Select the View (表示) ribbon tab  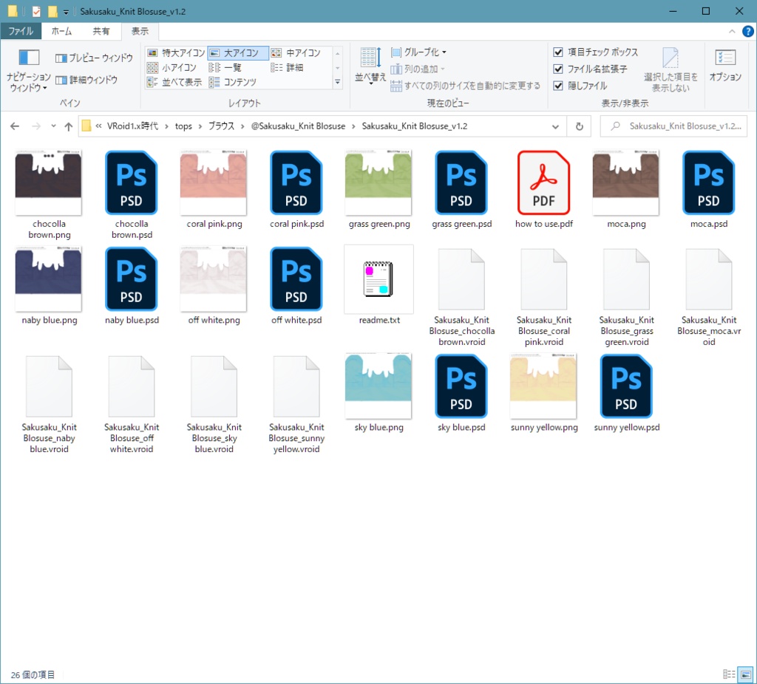pos(140,31)
